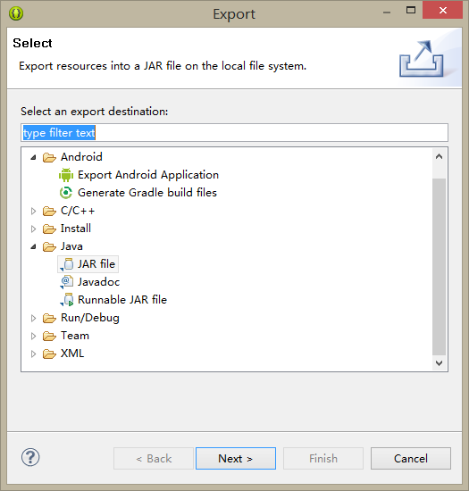The width and height of the screenshot is (469, 491).
Task: Click the vertical scrollbar thumb
Action: tap(440, 267)
